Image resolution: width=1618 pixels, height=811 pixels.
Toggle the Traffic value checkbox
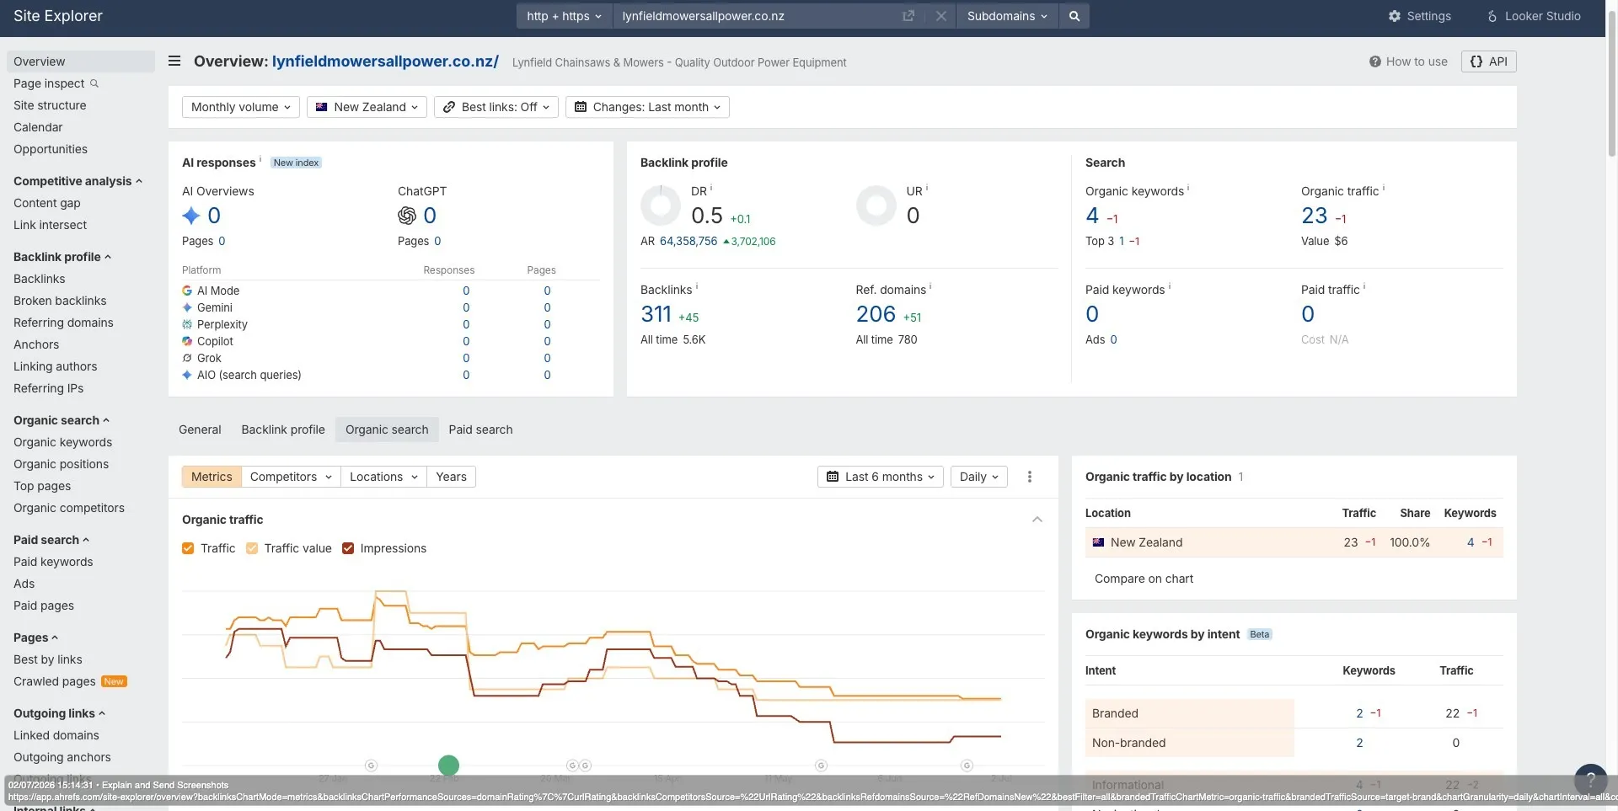pos(251,548)
